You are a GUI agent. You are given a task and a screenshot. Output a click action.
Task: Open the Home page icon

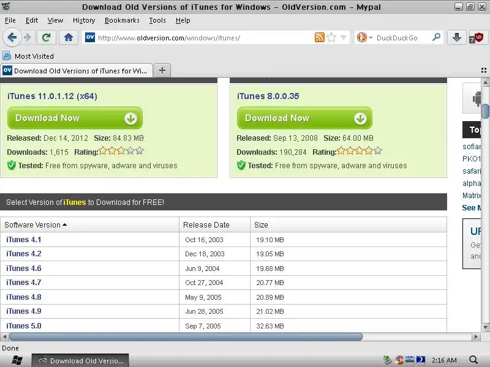(x=69, y=38)
